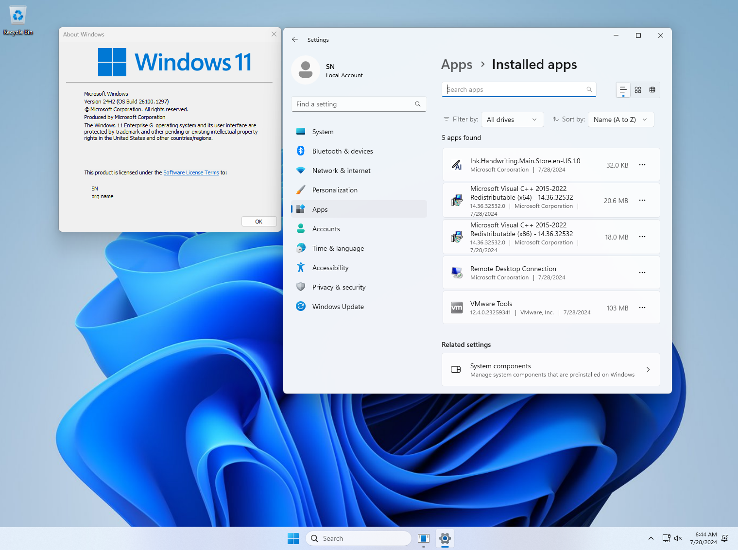Click the Ink.Handwriting app icon

[457, 165]
